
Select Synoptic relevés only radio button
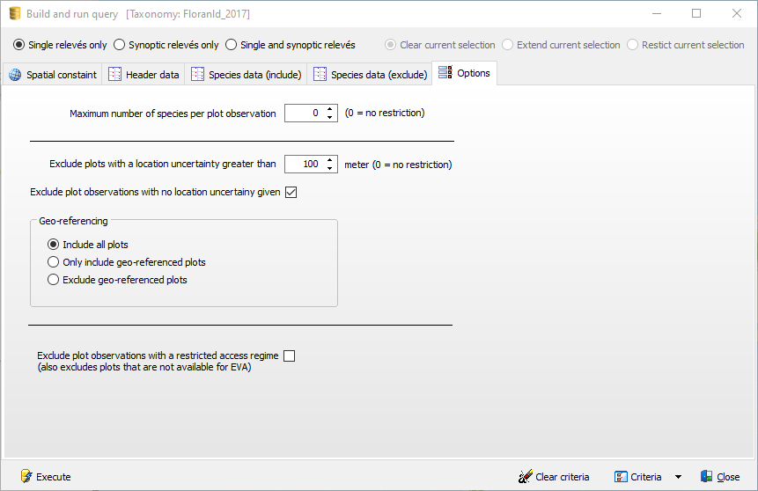click(x=120, y=45)
